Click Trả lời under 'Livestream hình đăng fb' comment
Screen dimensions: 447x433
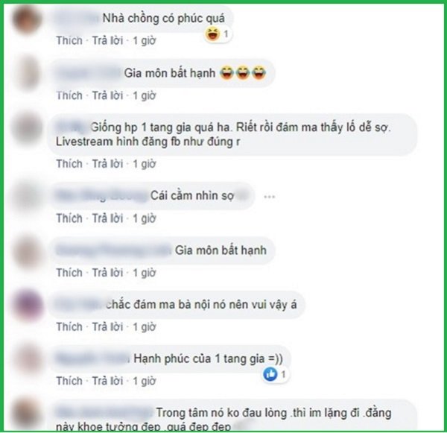pyautogui.click(x=107, y=164)
